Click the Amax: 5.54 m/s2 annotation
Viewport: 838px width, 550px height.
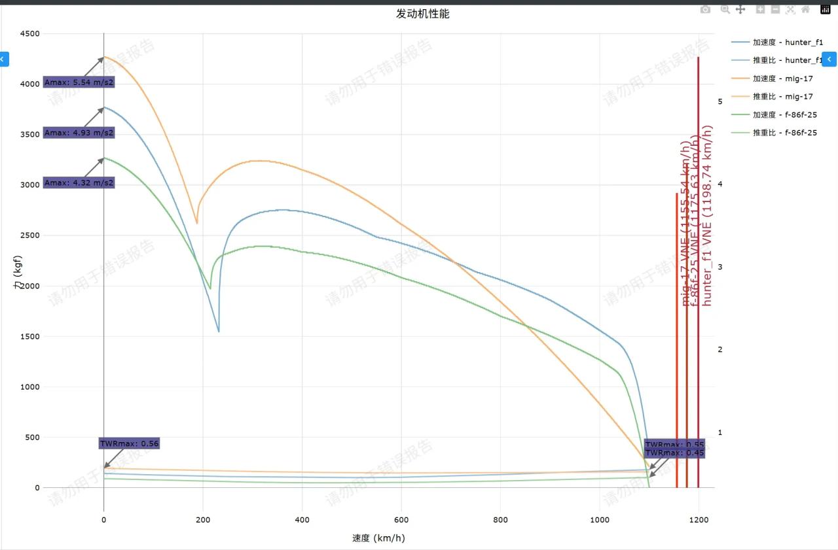[79, 82]
